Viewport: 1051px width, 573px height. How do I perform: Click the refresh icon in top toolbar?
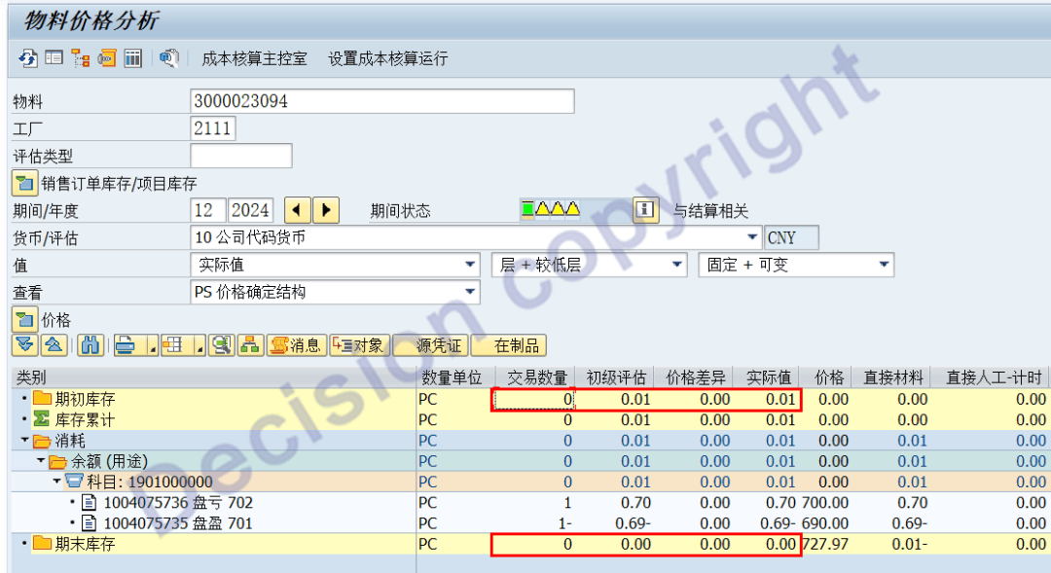[x=28, y=58]
